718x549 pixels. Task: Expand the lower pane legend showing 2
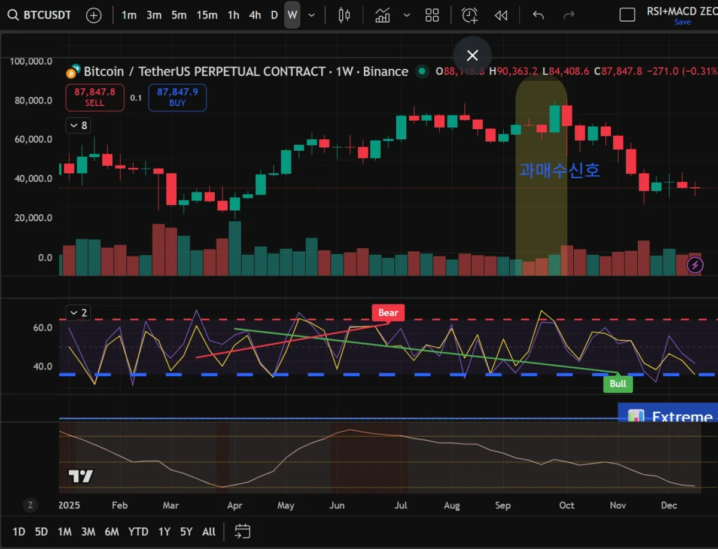(78, 312)
